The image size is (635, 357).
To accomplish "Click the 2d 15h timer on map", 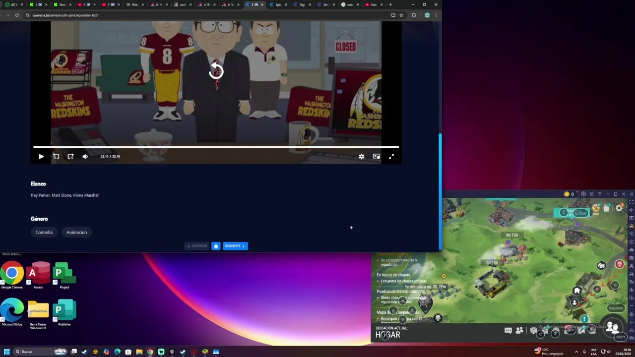I will (492, 263).
